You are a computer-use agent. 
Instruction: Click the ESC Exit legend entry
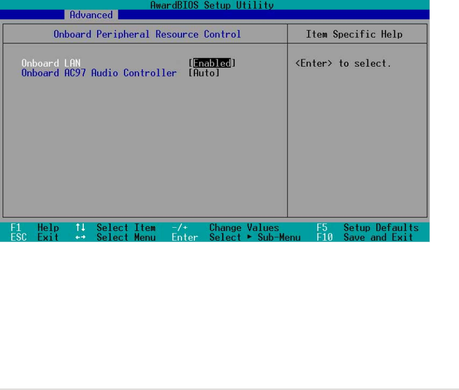(x=35, y=237)
